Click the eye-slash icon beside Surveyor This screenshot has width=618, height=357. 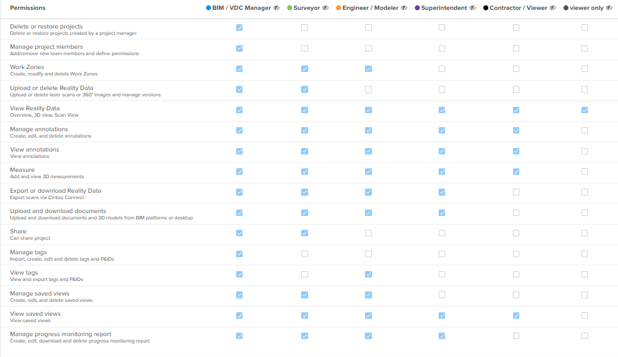(326, 8)
